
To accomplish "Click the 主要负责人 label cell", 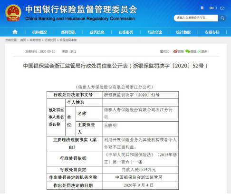I will point(89,129).
